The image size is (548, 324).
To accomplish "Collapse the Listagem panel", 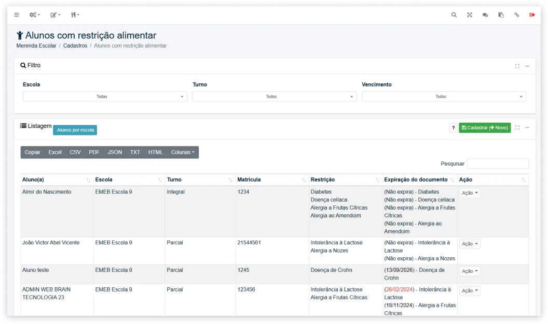I will click(x=527, y=127).
